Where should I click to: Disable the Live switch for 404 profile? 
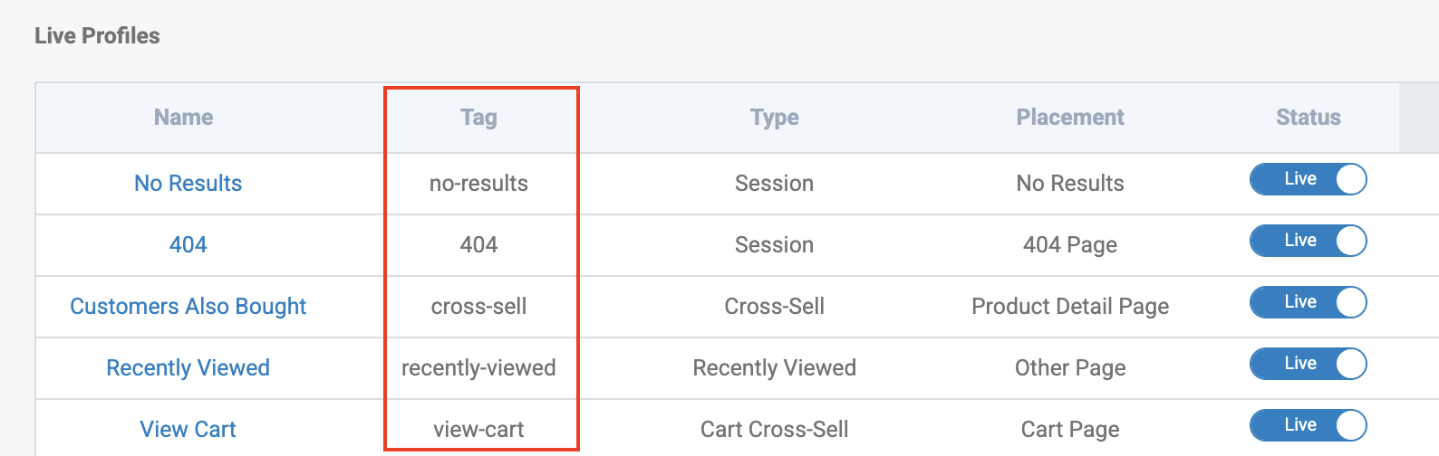(x=1308, y=241)
